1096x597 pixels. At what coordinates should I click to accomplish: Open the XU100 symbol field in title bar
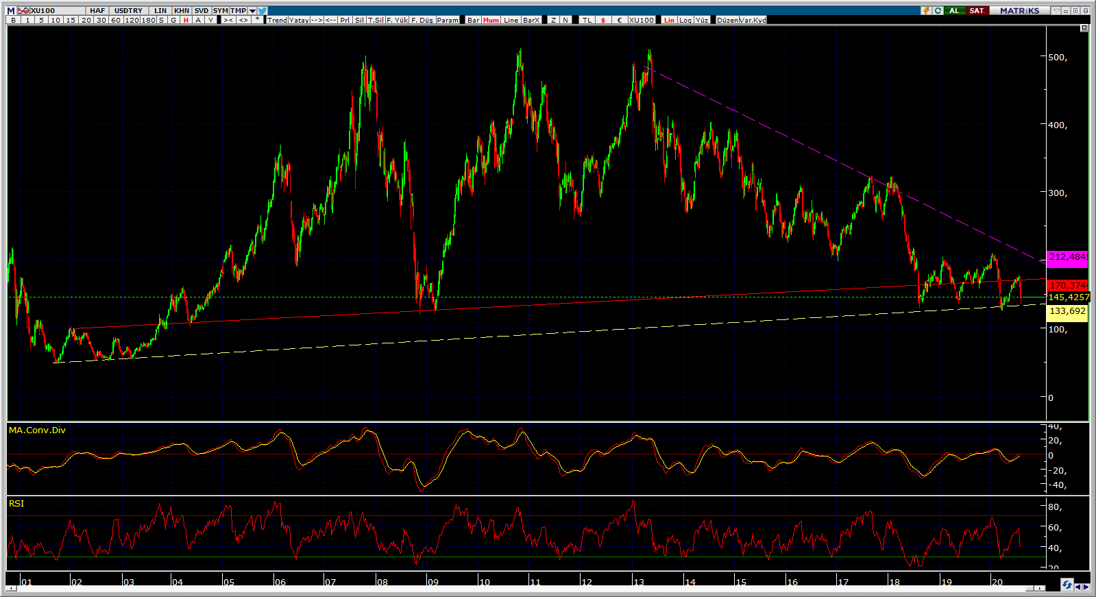pyautogui.click(x=58, y=11)
